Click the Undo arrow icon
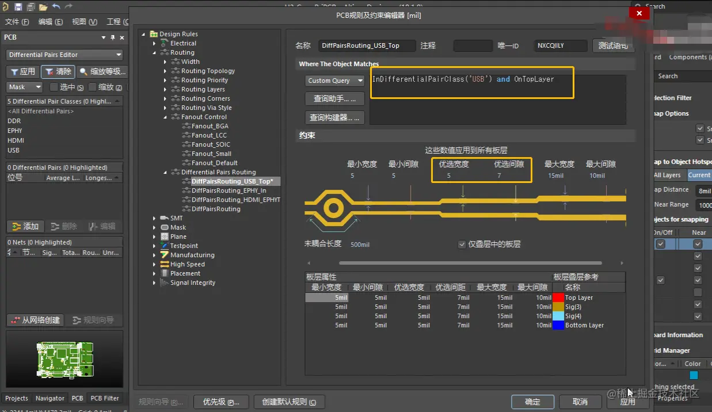 [x=56, y=7]
